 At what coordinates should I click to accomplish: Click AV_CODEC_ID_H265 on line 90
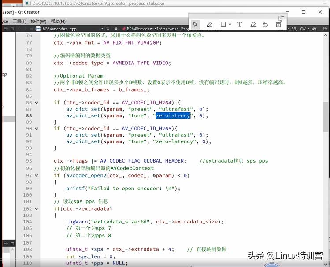[x=148, y=129]
